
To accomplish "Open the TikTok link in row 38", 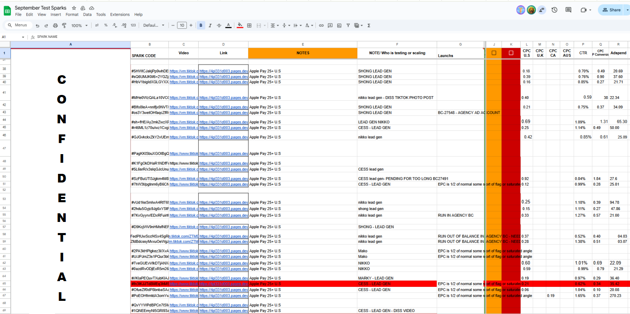I will pyautogui.click(x=184, y=71).
